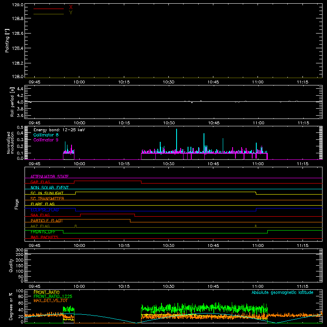Click the 11:00 time label under Roll period plot

(x=258, y=123)
